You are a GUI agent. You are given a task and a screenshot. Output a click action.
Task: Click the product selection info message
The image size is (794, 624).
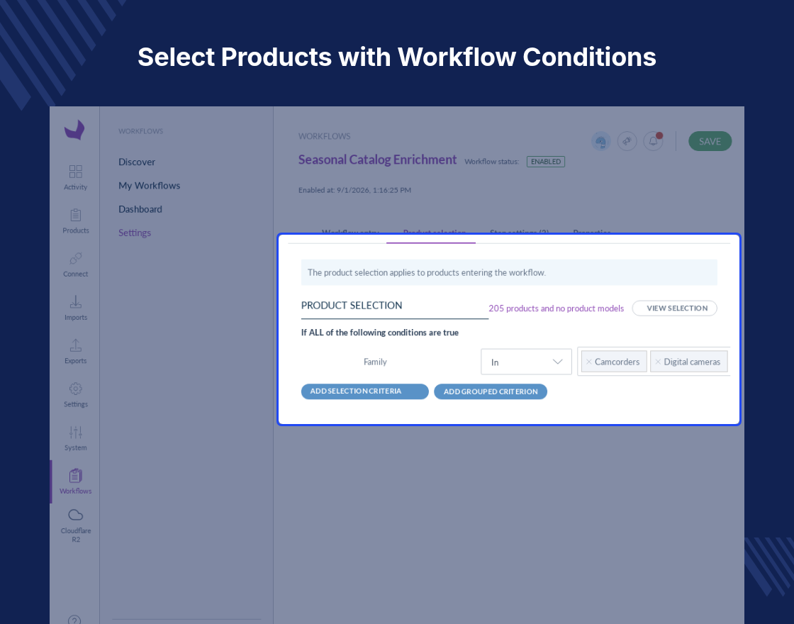pos(509,272)
